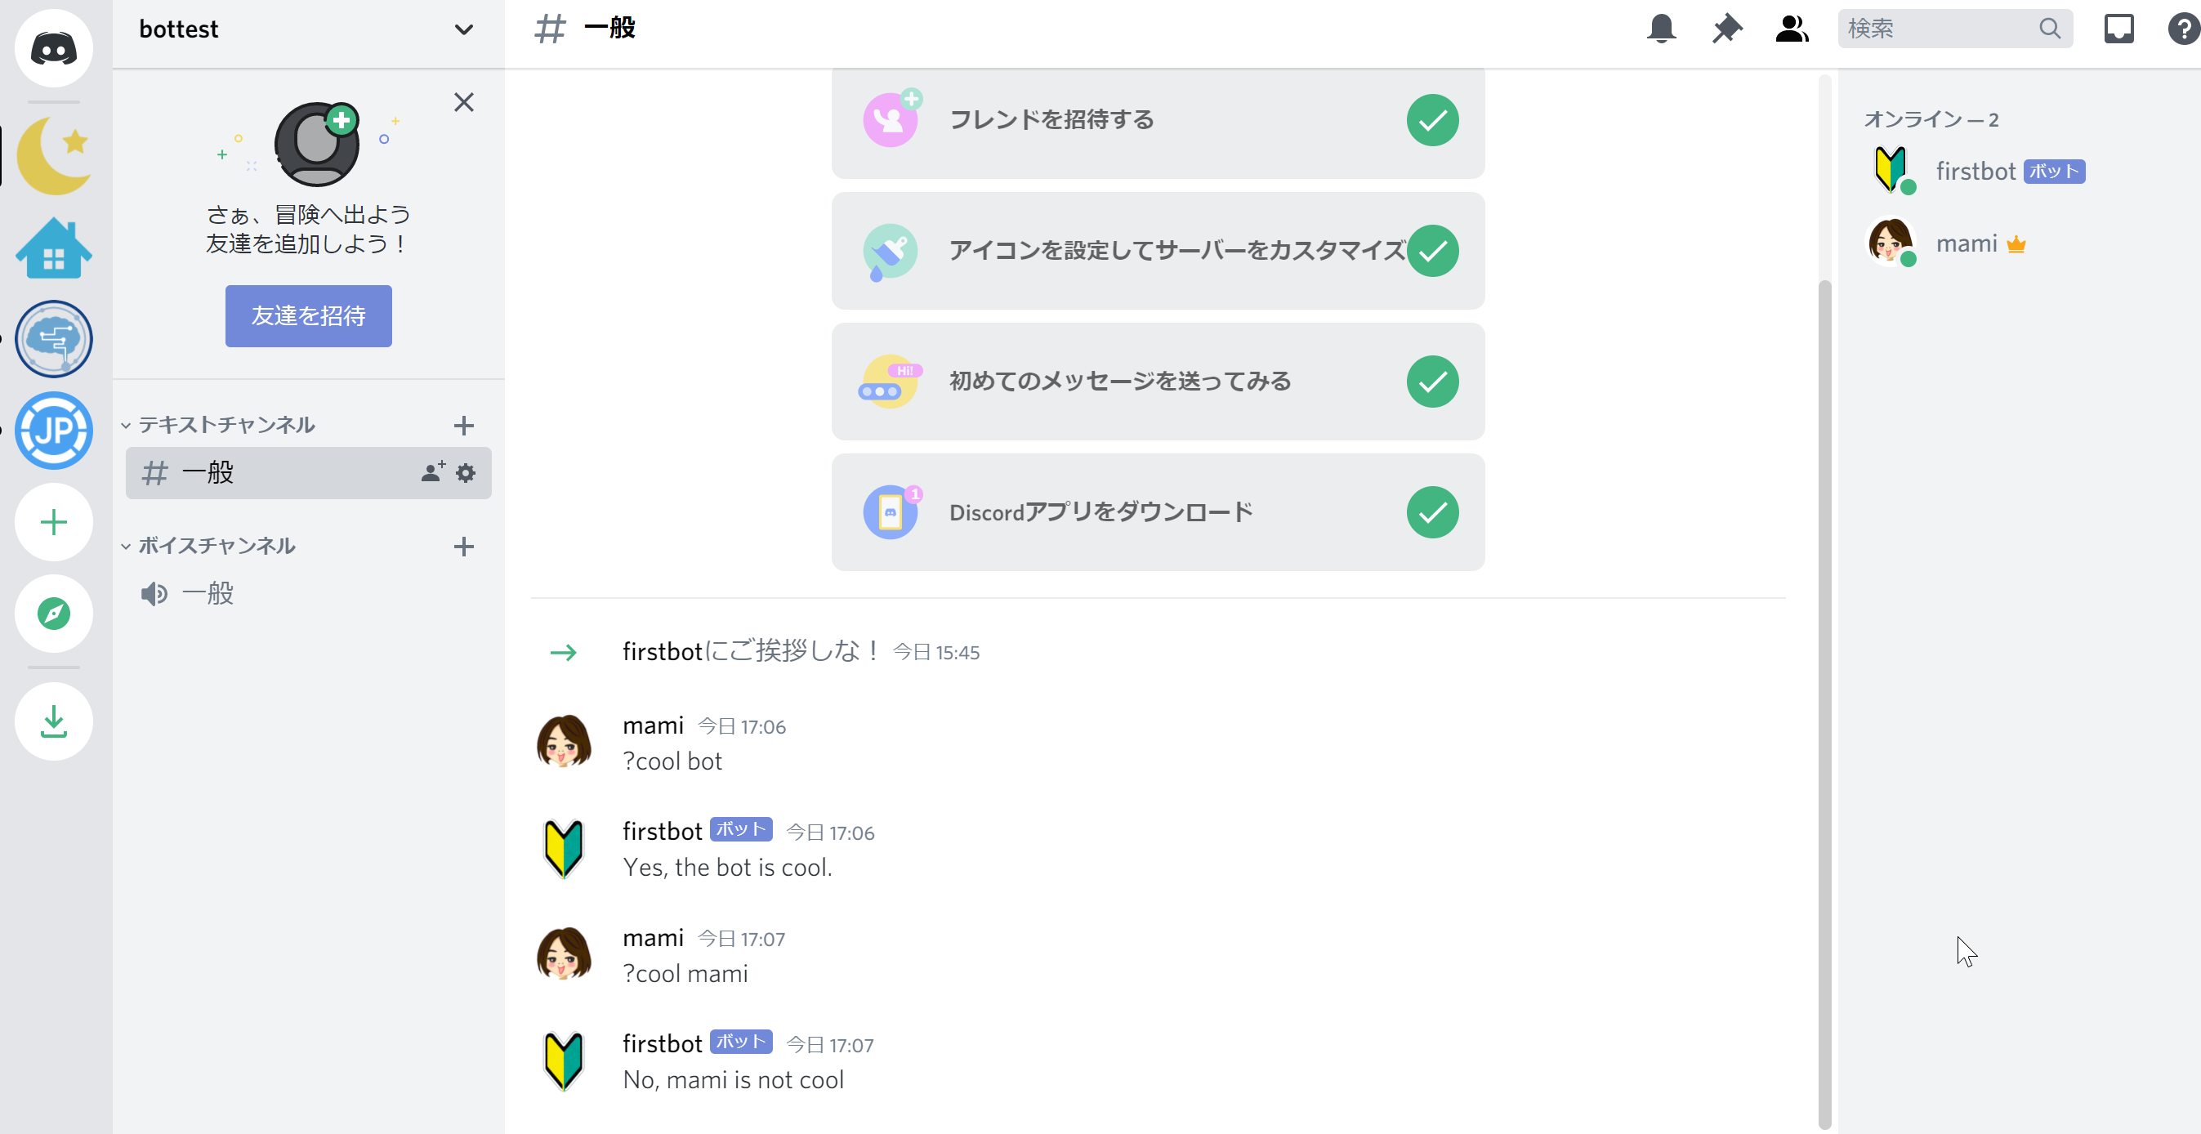The height and width of the screenshot is (1134, 2201).
Task: Click the add a server plus icon
Action: click(x=53, y=522)
